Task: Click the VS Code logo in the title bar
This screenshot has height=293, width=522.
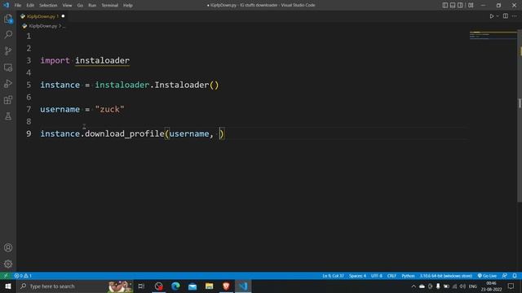Action: click(6, 5)
